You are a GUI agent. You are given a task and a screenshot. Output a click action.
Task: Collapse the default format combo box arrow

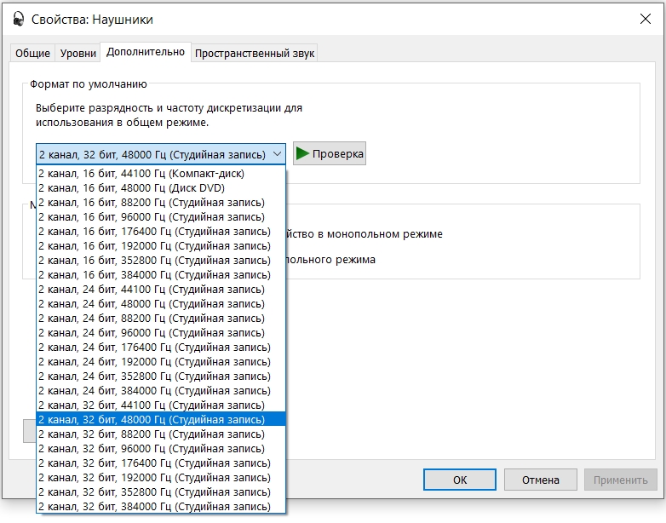point(278,154)
